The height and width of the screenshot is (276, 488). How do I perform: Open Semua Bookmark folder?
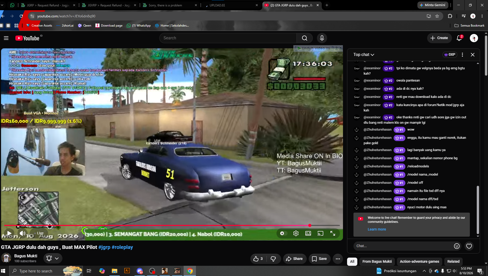pyautogui.click(x=469, y=26)
